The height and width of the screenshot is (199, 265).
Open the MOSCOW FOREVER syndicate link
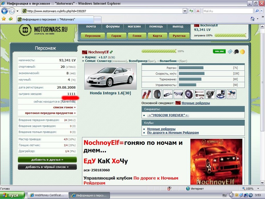pyautogui.click(x=168, y=115)
